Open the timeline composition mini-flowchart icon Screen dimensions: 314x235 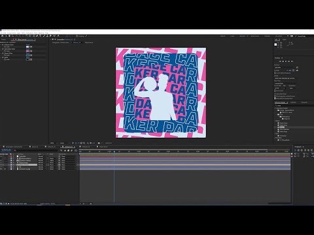click(61, 150)
